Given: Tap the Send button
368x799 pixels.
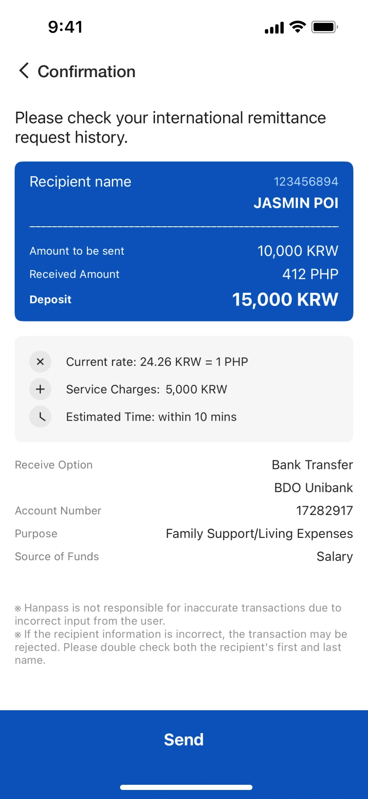Looking at the screenshot, I should click(x=184, y=740).
